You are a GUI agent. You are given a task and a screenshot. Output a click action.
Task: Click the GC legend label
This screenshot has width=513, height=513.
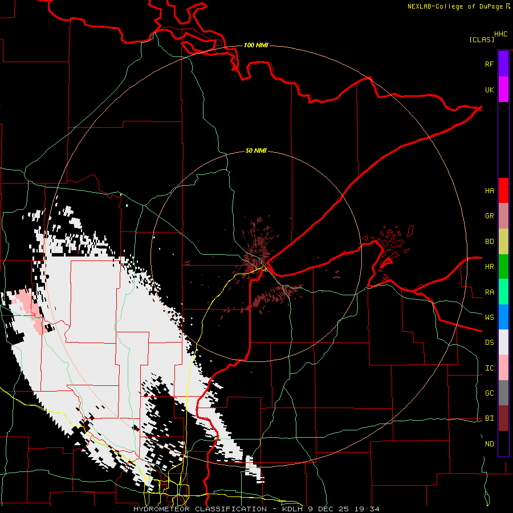pyautogui.click(x=489, y=393)
